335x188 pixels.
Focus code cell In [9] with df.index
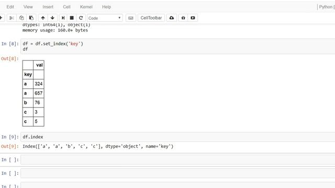(x=178, y=137)
